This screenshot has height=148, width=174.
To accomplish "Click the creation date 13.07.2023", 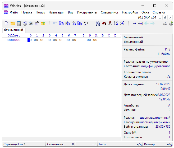I will 163,84.
